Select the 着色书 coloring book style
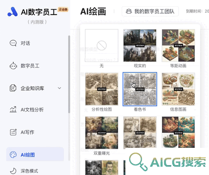The width and height of the screenshot is (209, 175). [140, 89]
